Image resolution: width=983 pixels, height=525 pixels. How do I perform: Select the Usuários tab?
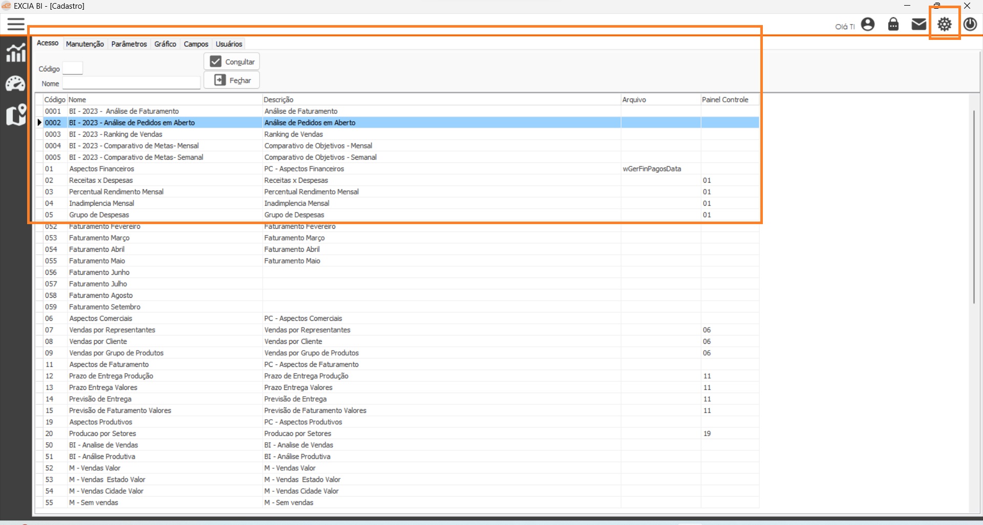(x=229, y=44)
